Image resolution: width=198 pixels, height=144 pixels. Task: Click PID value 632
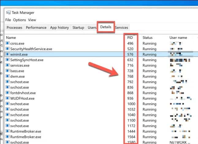click(130, 60)
